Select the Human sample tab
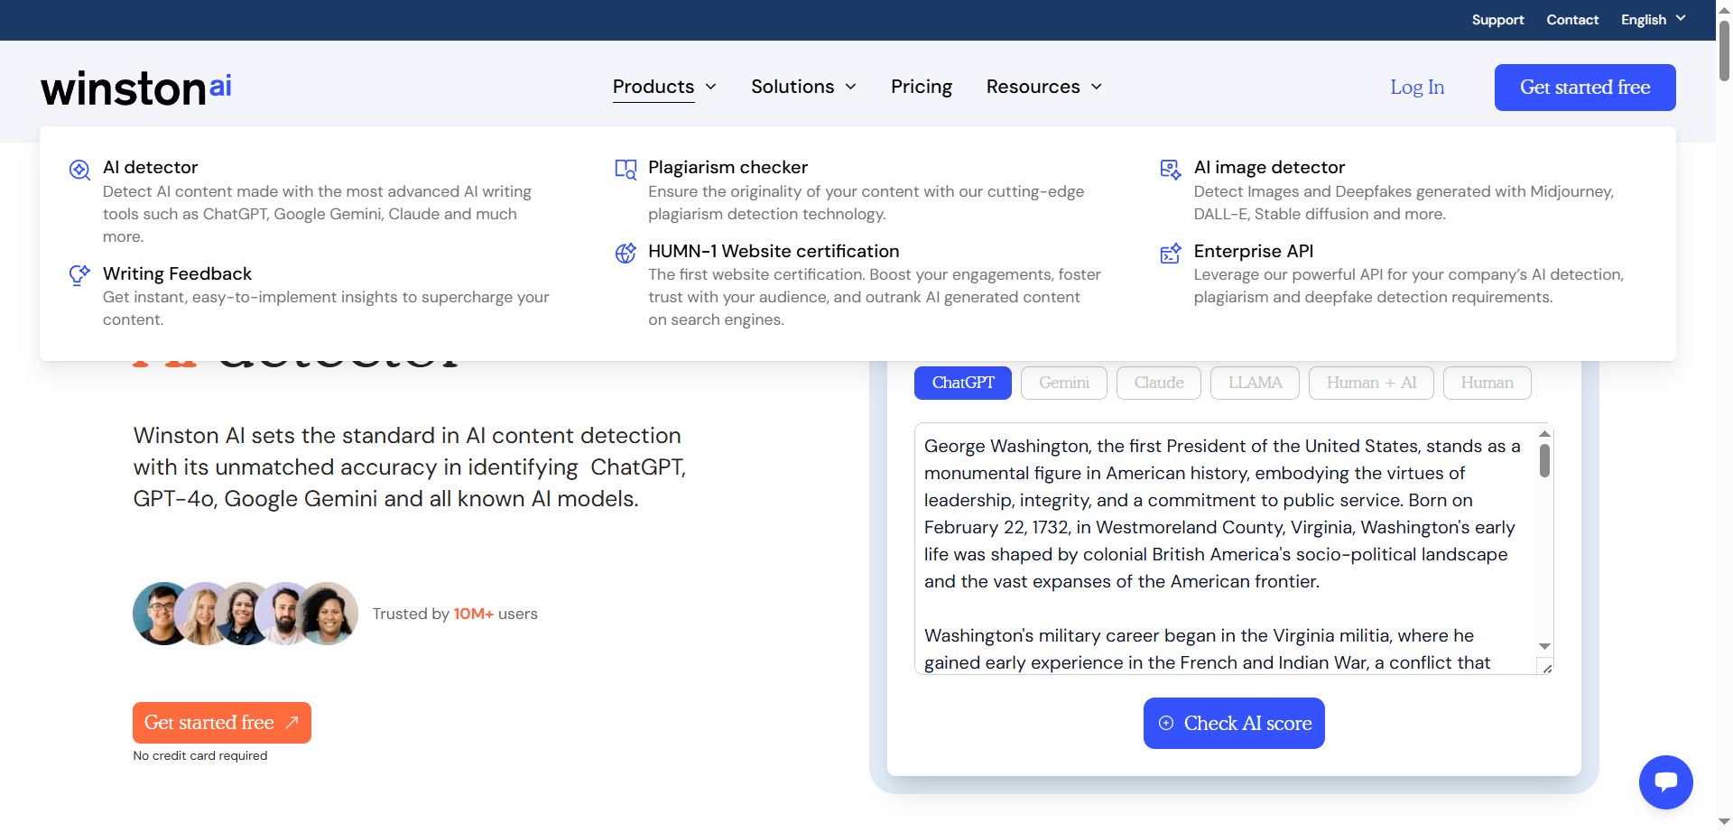1733x832 pixels. point(1487,383)
